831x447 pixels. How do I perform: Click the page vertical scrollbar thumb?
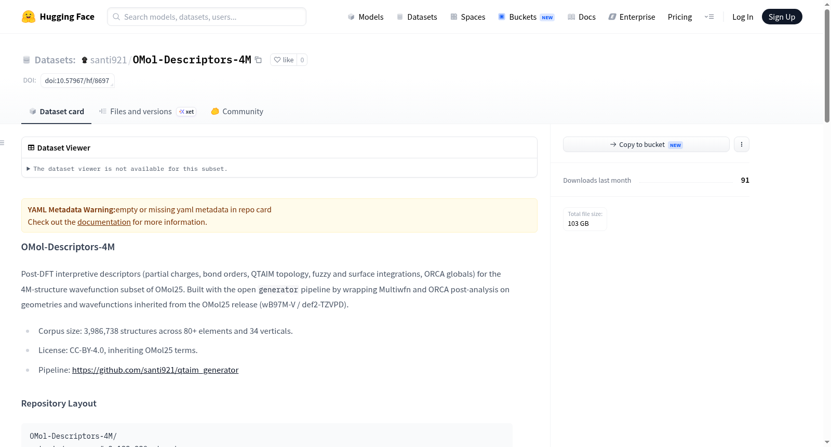pos(827,65)
